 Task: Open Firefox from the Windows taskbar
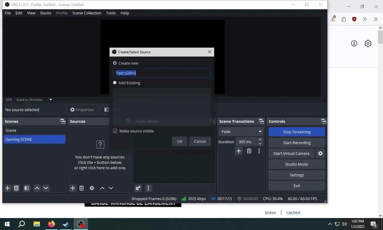coord(51,224)
